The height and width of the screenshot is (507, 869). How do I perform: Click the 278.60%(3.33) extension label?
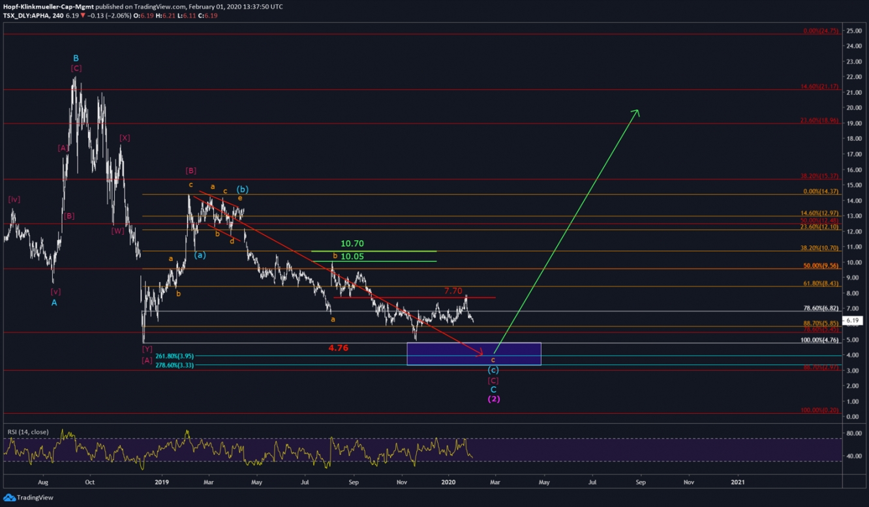[174, 365]
